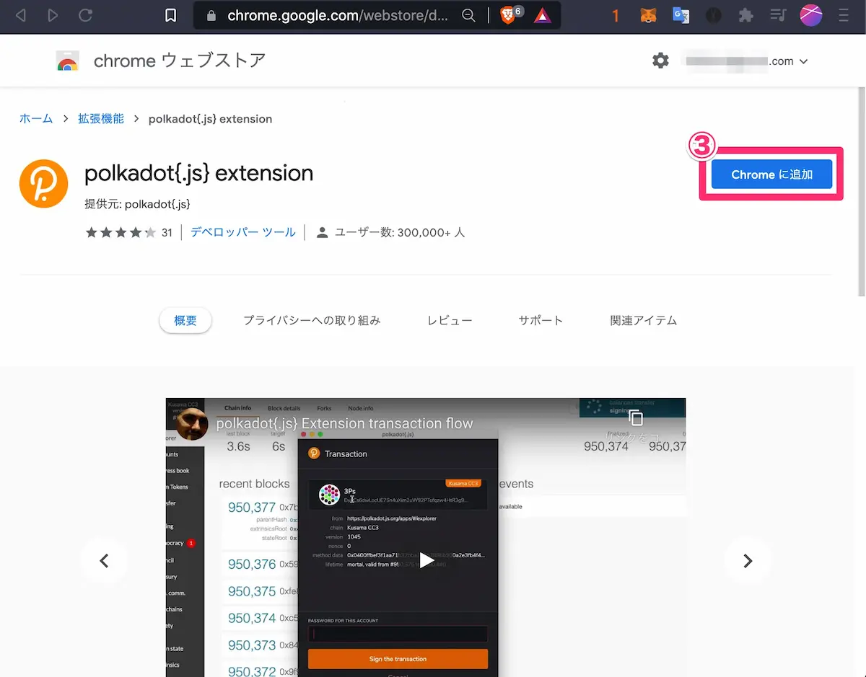Screen dimensions: 866x677
Task: Click the video title text
Action: 345,423
